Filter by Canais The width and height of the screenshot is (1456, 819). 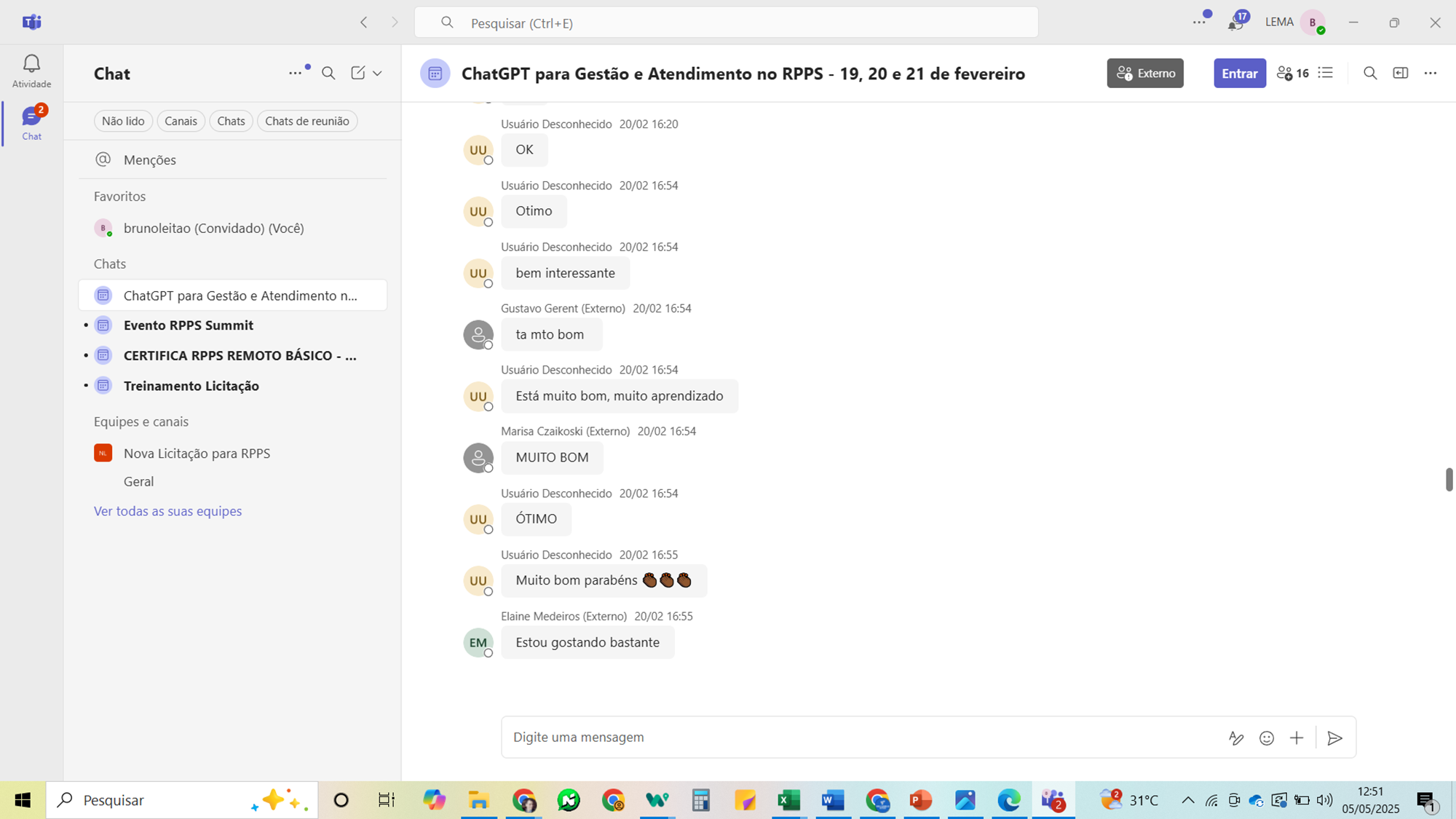click(181, 121)
